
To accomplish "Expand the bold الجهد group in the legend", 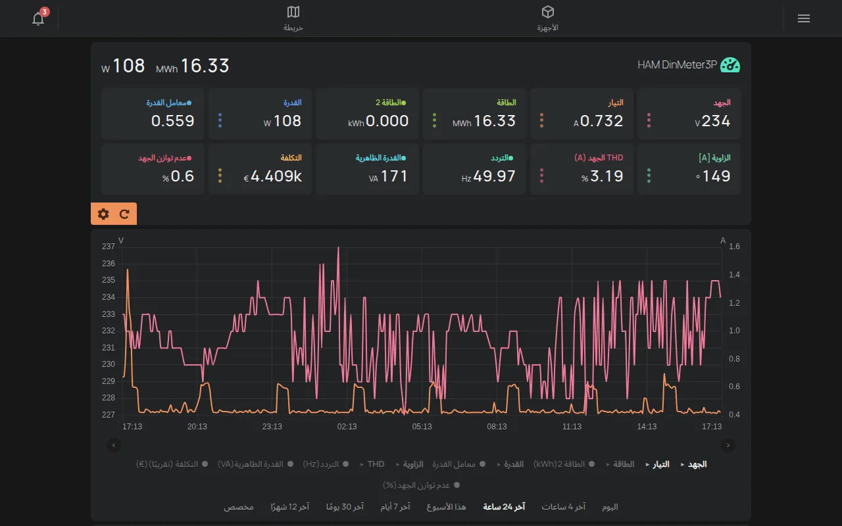I will (x=693, y=464).
